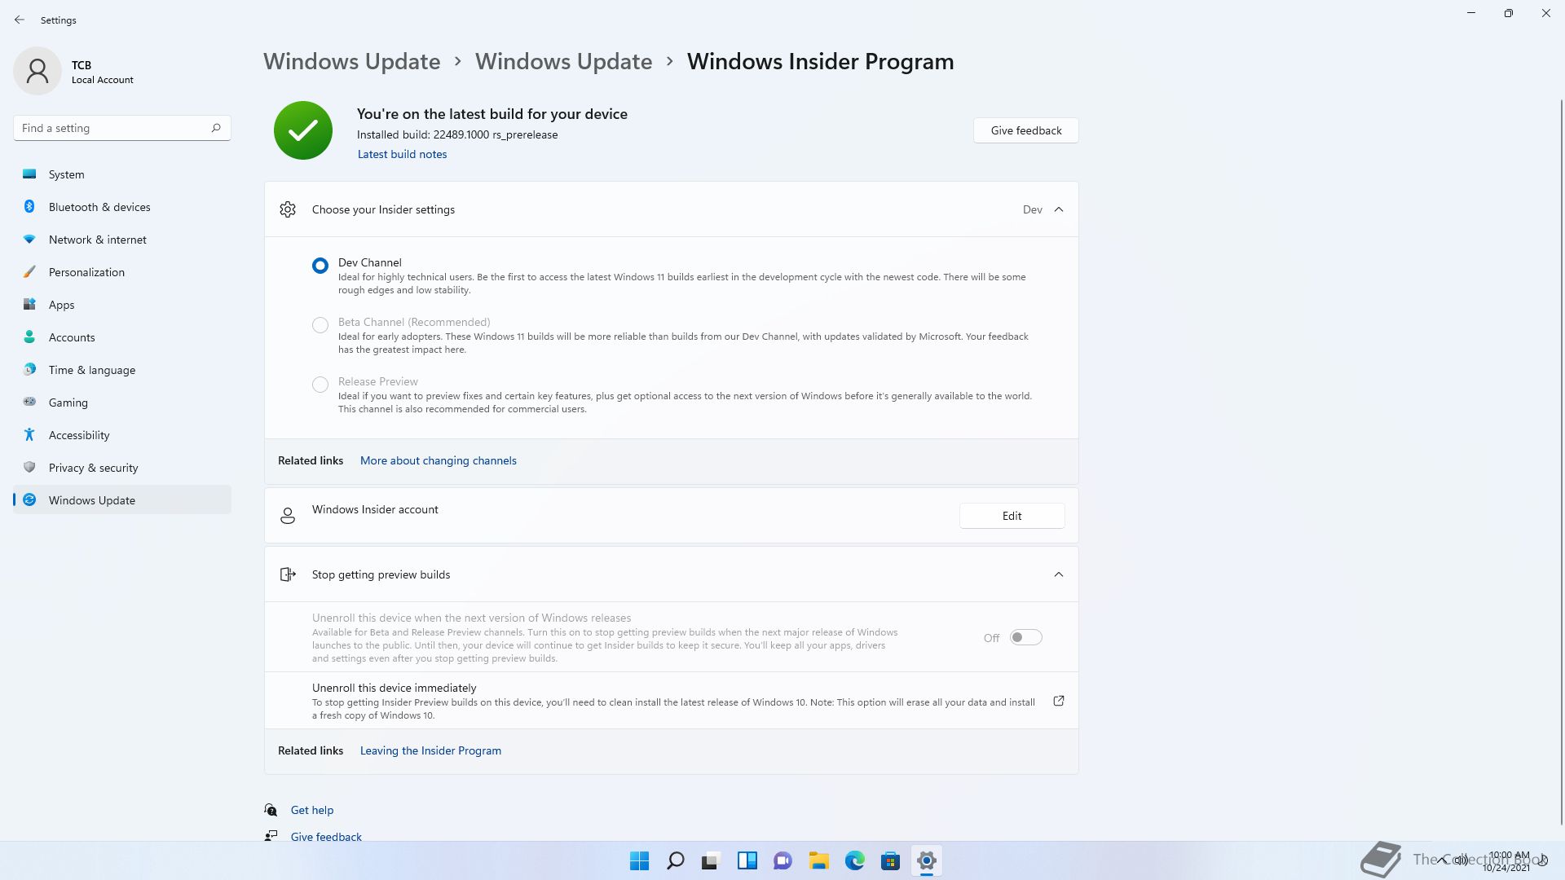Screen dimensions: 1565x880
Task: Click Edit for Windows Insider account
Action: click(x=1012, y=516)
